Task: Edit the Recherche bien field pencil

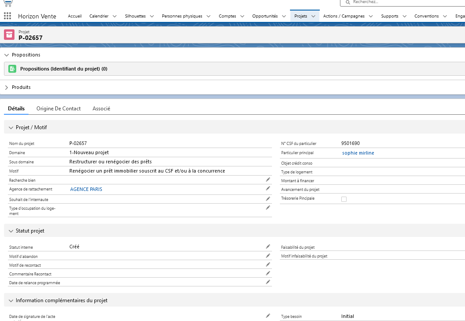Action: (x=268, y=180)
